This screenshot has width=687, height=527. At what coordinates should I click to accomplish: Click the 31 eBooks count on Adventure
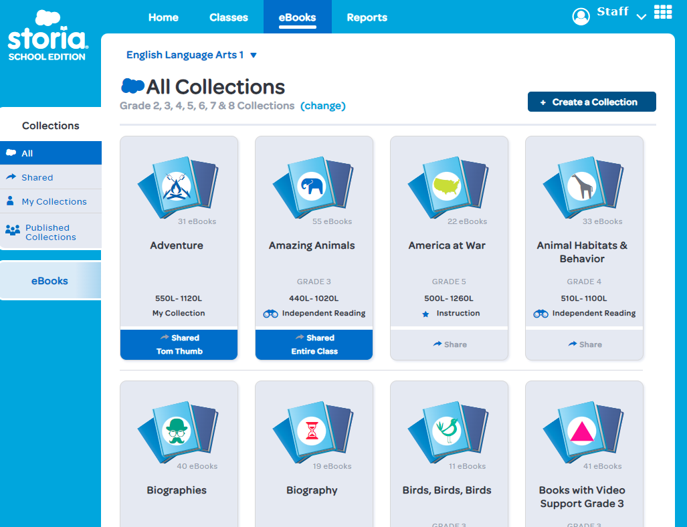click(x=197, y=221)
